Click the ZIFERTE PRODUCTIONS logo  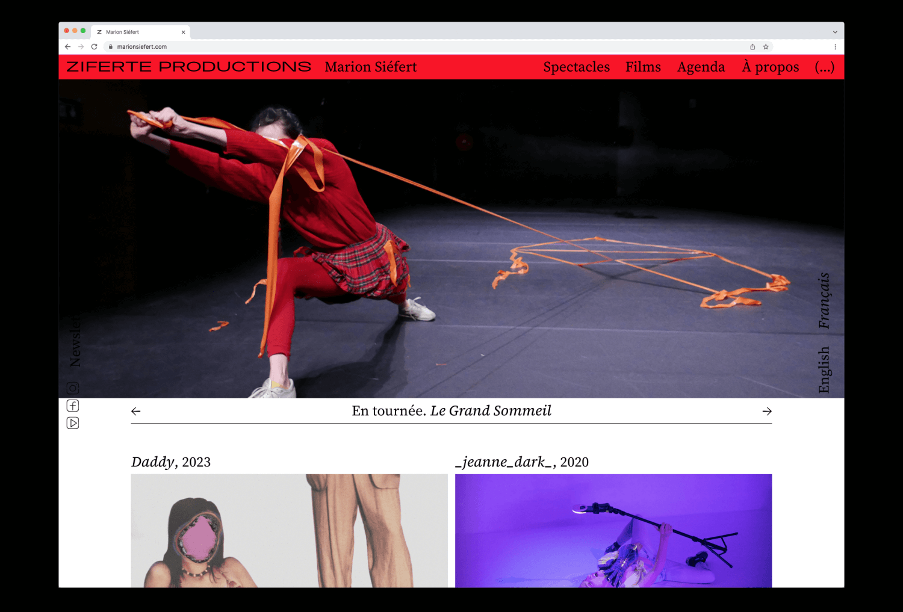188,67
